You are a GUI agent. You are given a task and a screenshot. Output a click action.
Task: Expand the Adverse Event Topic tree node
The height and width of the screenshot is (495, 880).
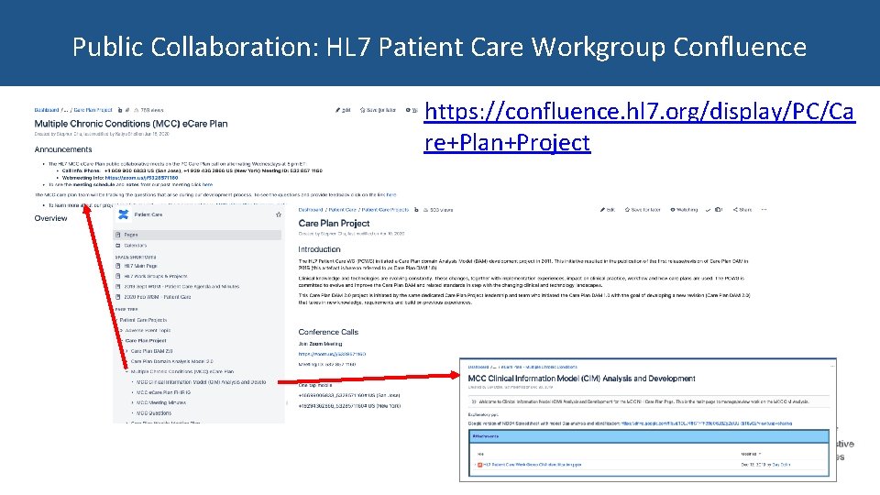coord(121,331)
